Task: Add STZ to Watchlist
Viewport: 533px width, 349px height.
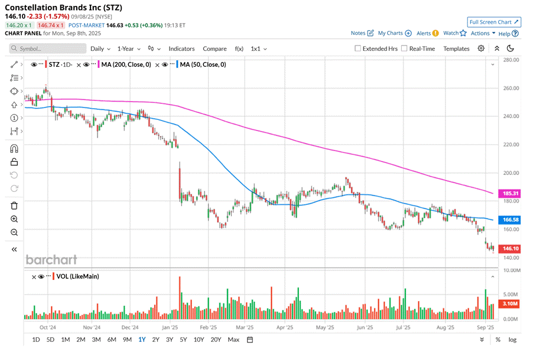Action: click(455, 33)
